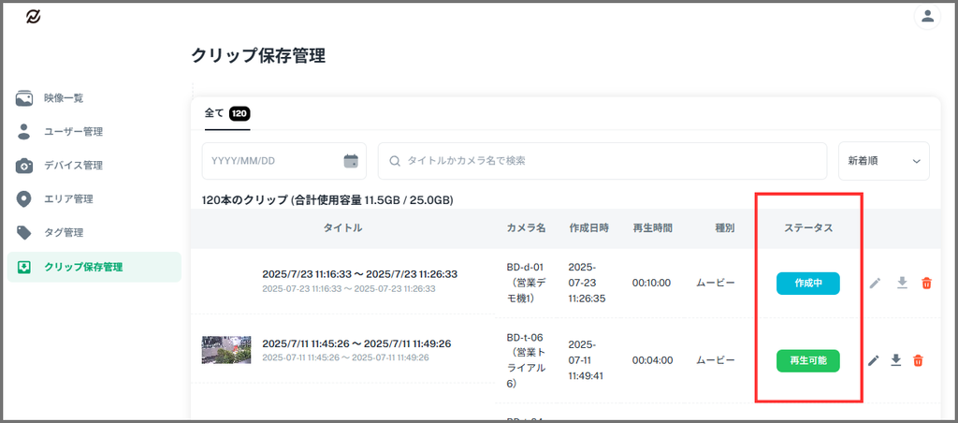Click ムービー type in BD-d-01 row

click(x=716, y=283)
